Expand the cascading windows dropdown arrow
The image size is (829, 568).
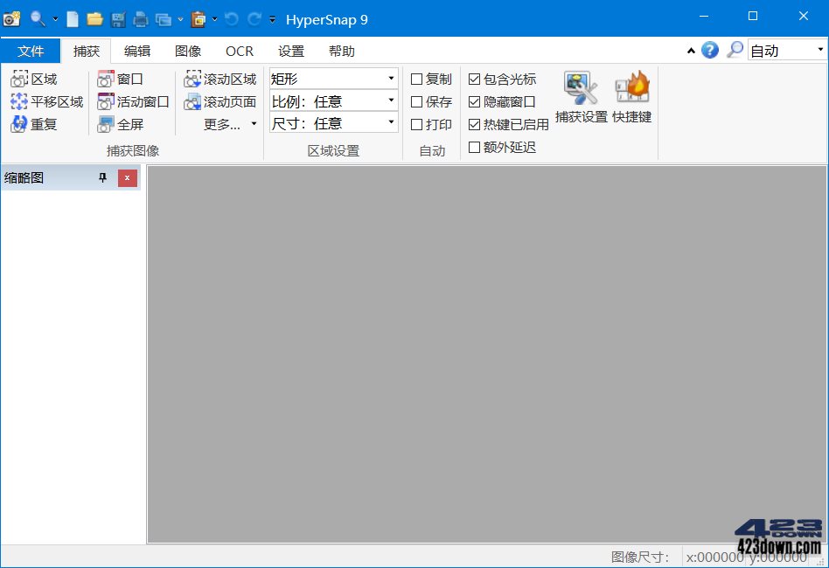[x=180, y=19]
